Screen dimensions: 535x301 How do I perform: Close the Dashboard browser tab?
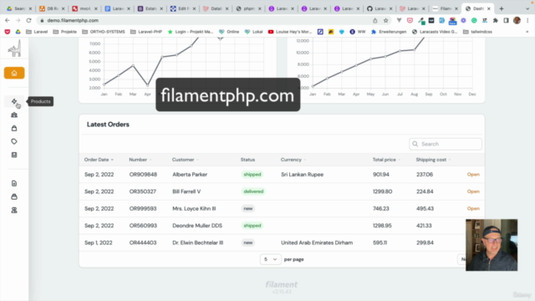488,8
